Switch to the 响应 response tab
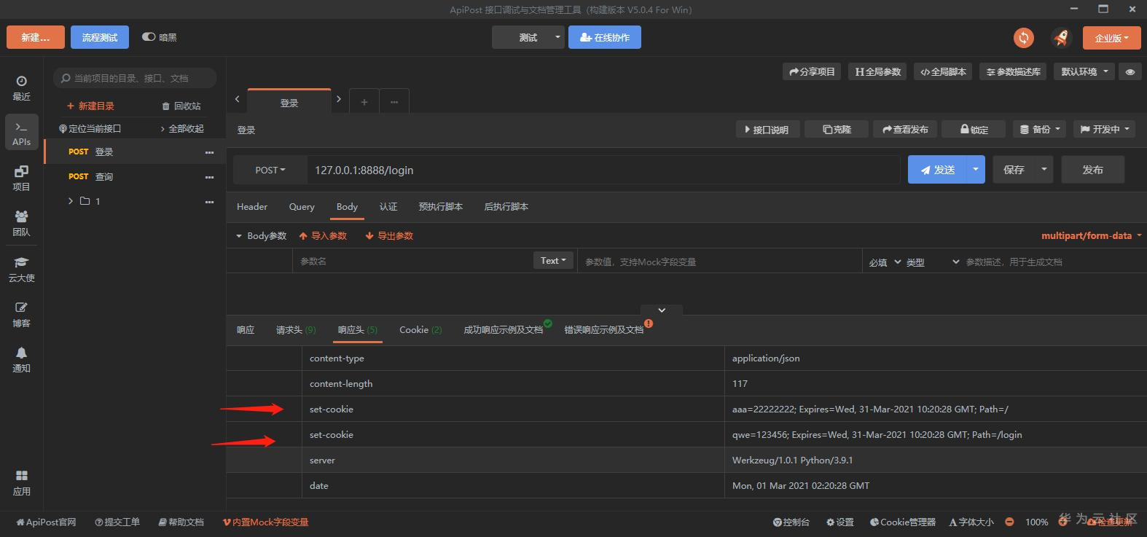Screen dimensions: 1147x537 point(246,329)
